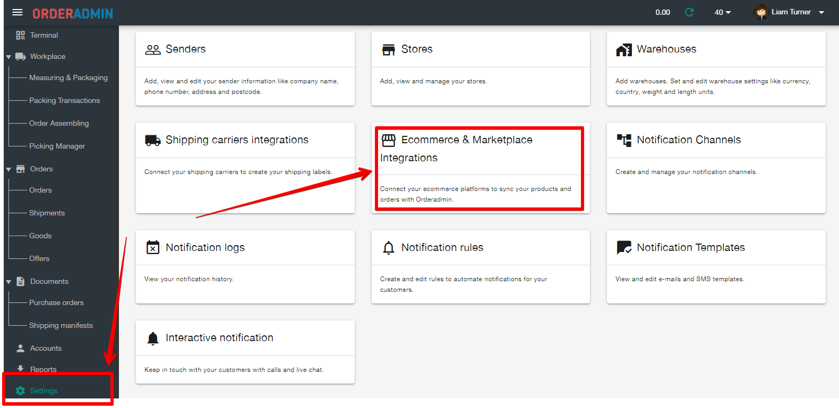The height and width of the screenshot is (408, 839).
Task: Click the Senders people icon
Action: [x=153, y=49]
